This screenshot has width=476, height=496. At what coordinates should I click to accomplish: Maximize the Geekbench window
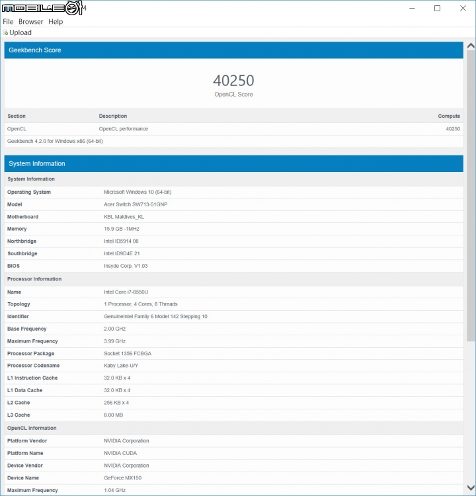coord(437,8)
